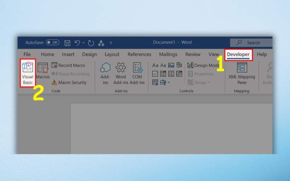Open the File tab
This screenshot has width=290, height=181.
click(27, 54)
